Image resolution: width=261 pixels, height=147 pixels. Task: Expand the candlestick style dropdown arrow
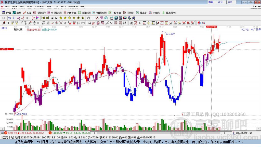[30, 18]
